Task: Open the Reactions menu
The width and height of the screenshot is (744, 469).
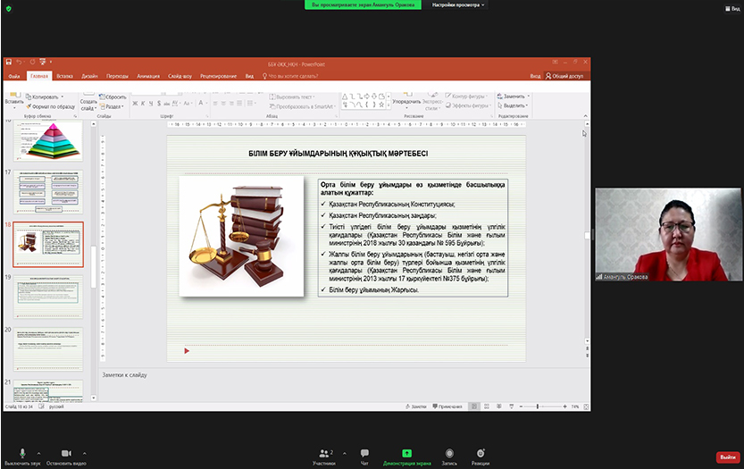Action: pyautogui.click(x=481, y=454)
